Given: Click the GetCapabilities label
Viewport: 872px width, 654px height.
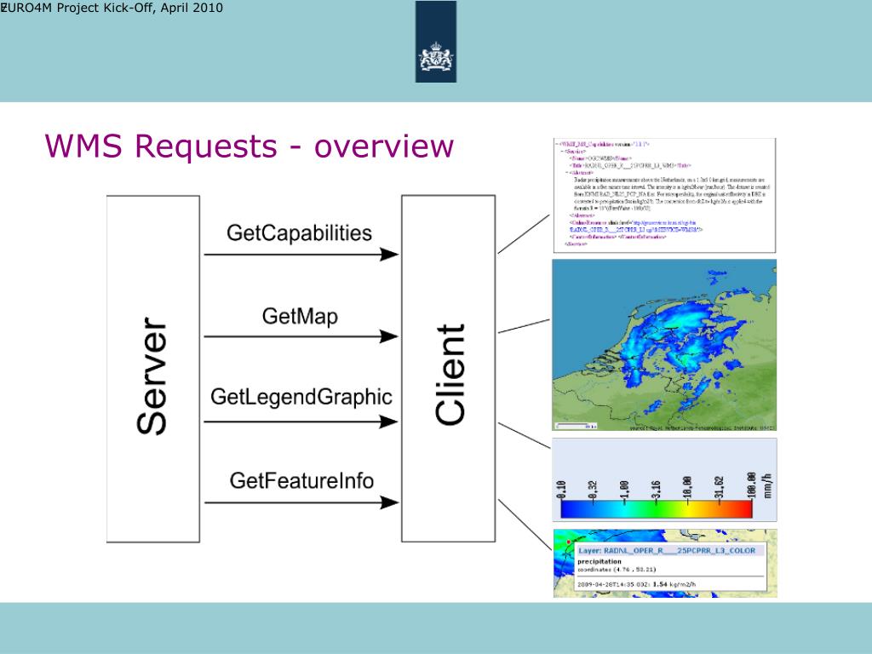Looking at the screenshot, I should click(x=299, y=233).
